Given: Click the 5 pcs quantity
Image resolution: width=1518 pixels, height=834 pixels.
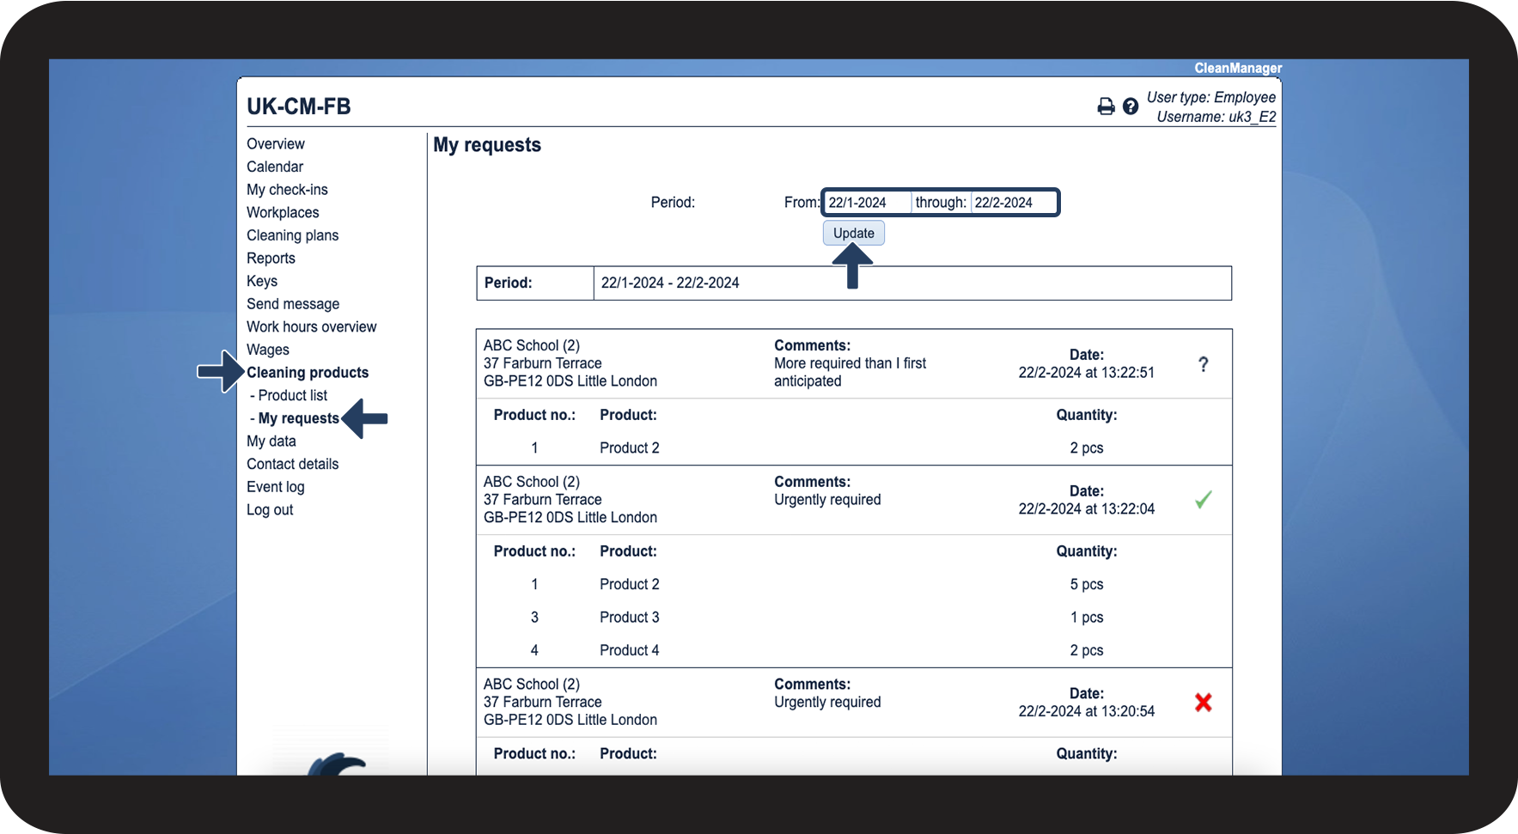Looking at the screenshot, I should [1087, 584].
